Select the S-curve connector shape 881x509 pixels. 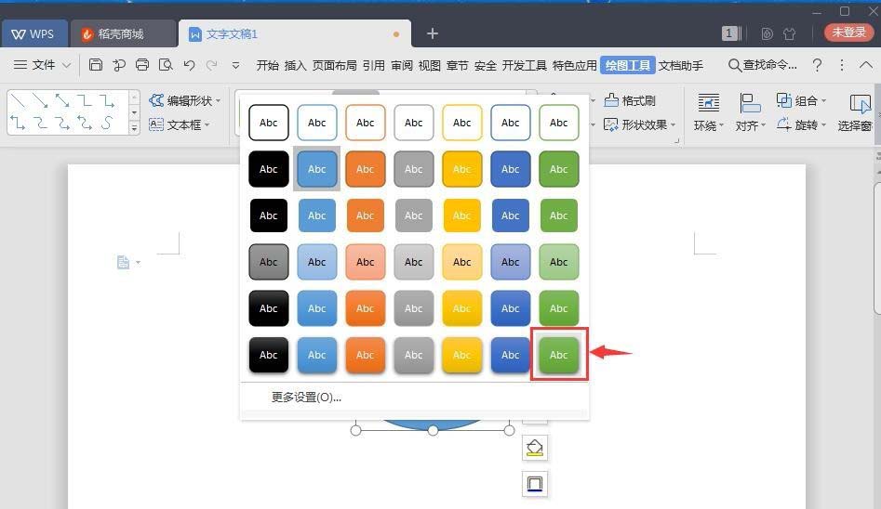coord(107,123)
